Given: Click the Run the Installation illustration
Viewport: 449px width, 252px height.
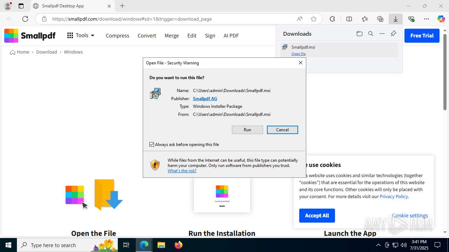Looking at the screenshot, I should (x=222, y=195).
